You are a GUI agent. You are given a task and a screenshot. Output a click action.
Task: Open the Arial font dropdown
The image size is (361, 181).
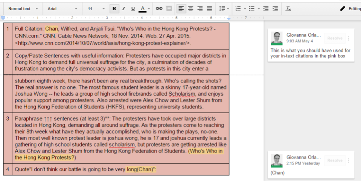(62, 9)
